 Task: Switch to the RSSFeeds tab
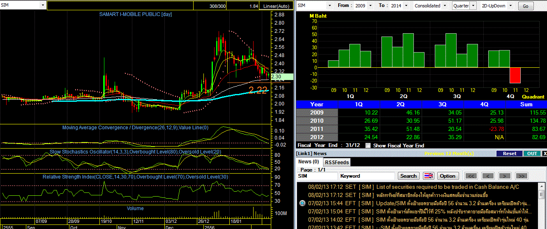(x=337, y=162)
